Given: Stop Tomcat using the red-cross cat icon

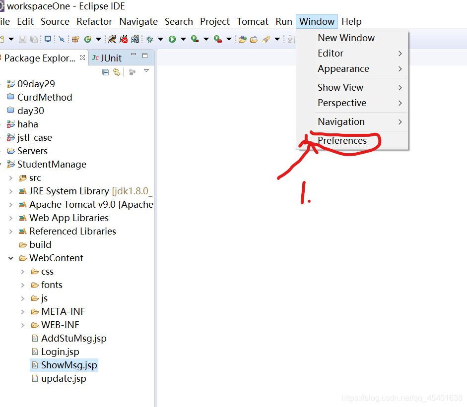Looking at the screenshot, I should tap(124, 39).
